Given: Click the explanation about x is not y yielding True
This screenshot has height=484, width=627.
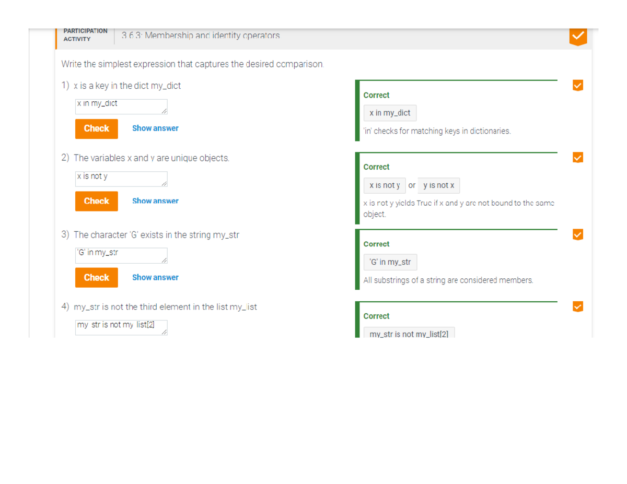Looking at the screenshot, I should pos(459,208).
